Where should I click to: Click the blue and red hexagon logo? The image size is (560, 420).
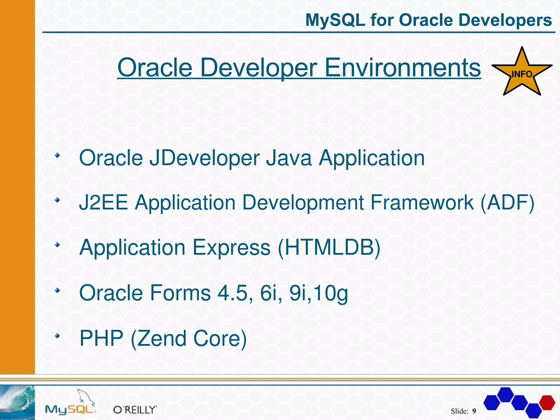[x=519, y=402]
